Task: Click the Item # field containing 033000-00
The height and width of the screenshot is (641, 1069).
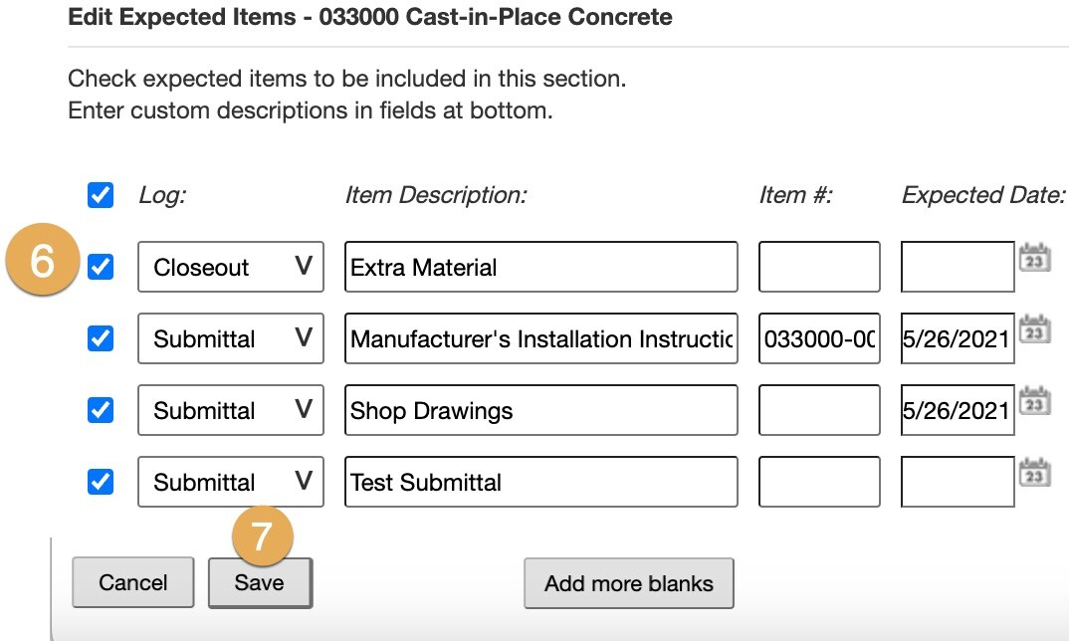Action: pos(819,338)
